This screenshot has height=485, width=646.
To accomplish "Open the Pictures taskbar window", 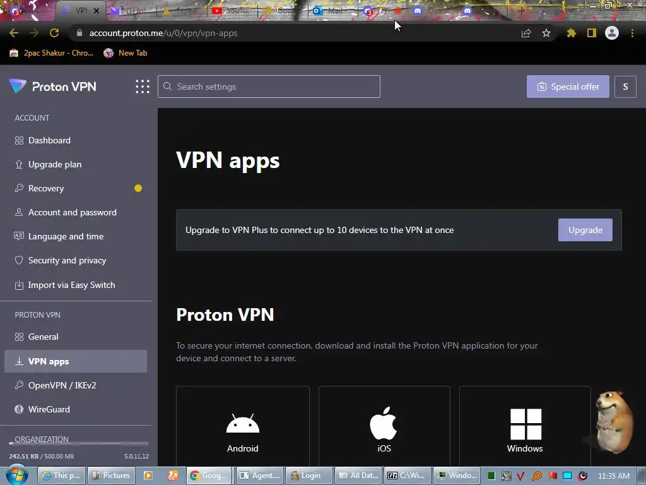I will coord(110,476).
